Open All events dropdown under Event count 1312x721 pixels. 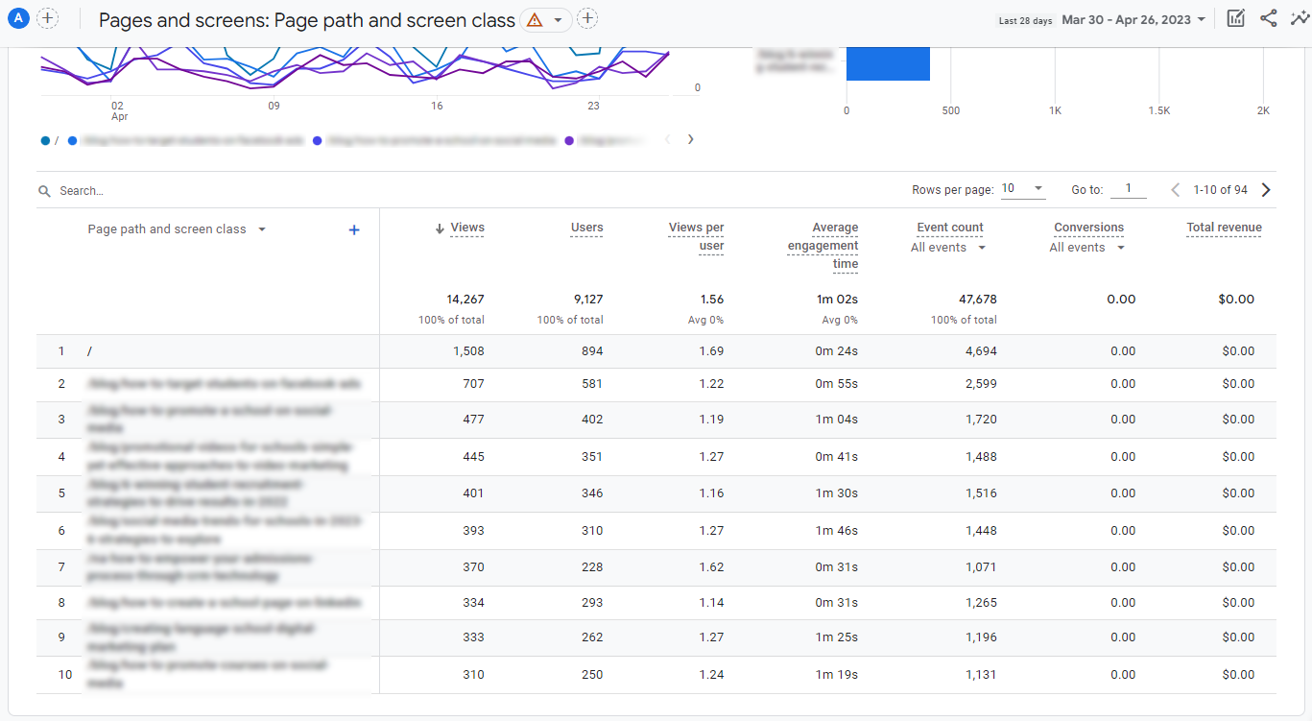pos(948,248)
